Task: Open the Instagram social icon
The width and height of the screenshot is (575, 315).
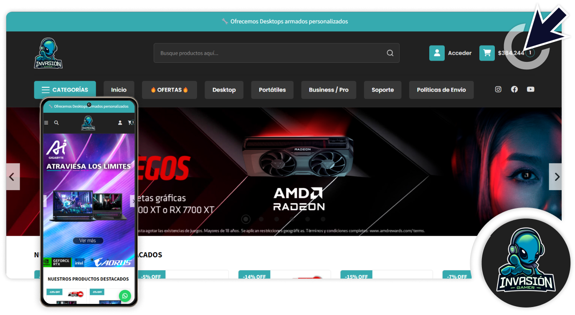Action: [x=498, y=89]
